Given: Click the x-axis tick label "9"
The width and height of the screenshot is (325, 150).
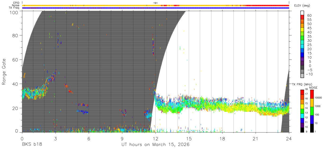Looking at the screenshot, I should [122, 139].
